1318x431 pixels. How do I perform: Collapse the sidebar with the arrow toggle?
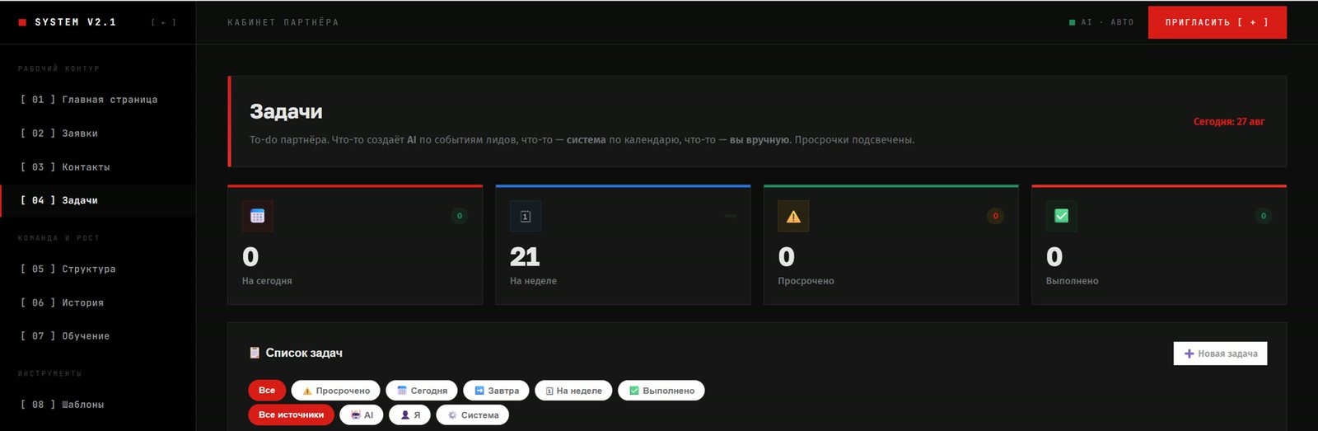(x=163, y=22)
